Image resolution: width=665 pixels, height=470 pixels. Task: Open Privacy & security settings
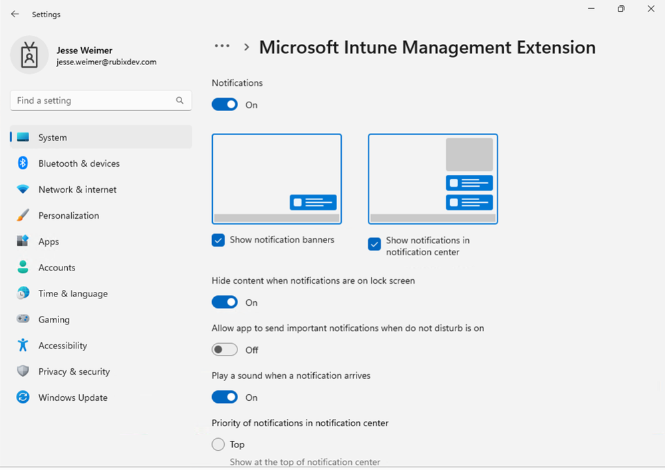(x=101, y=371)
